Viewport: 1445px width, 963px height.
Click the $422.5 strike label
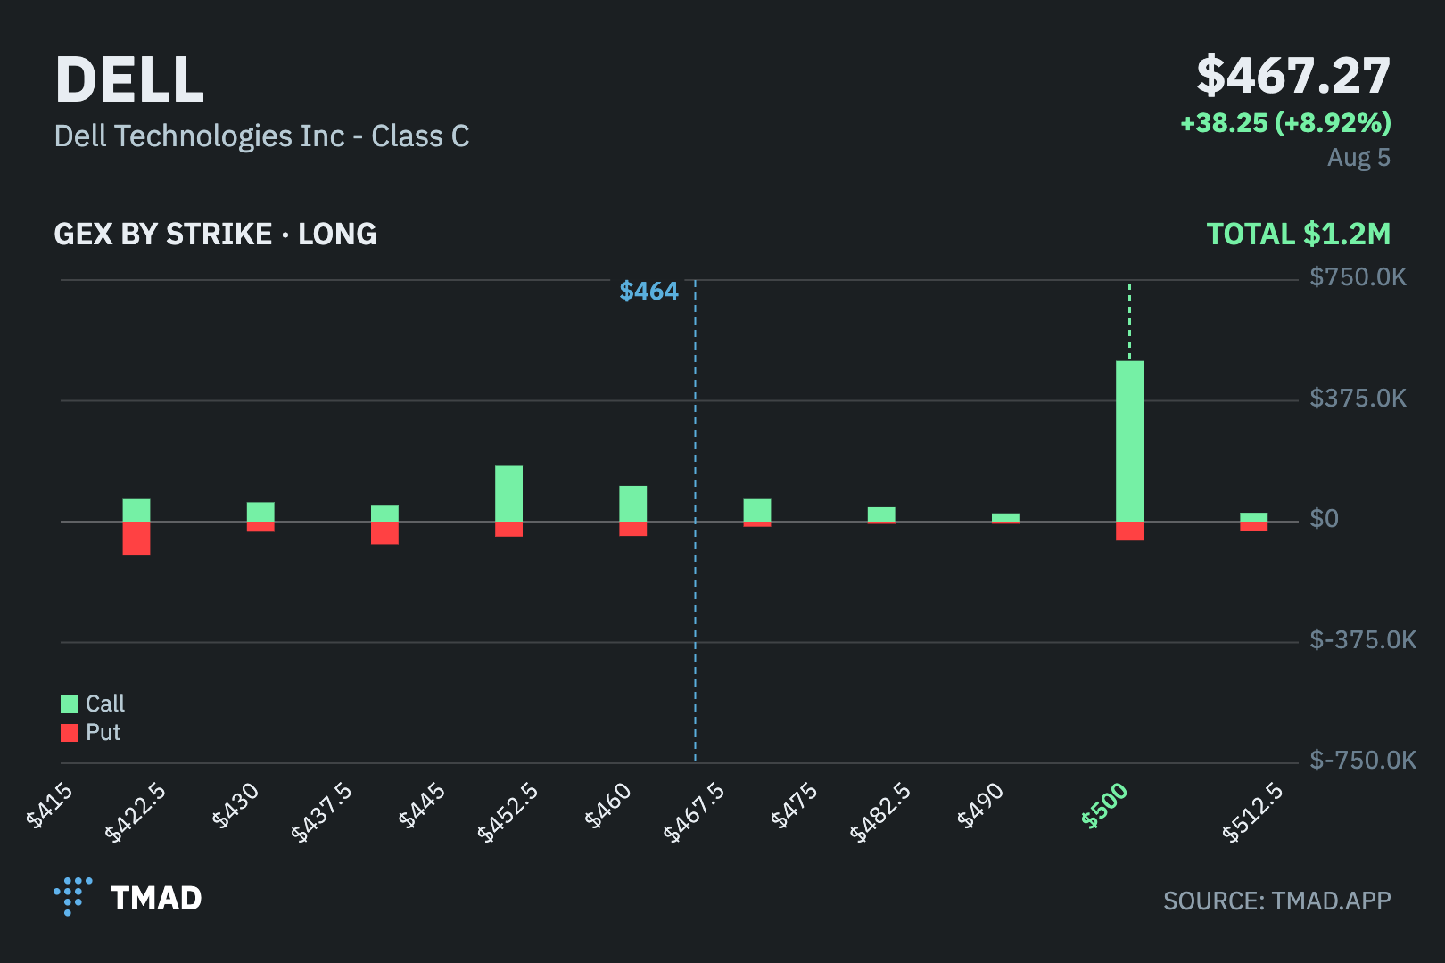point(135,811)
